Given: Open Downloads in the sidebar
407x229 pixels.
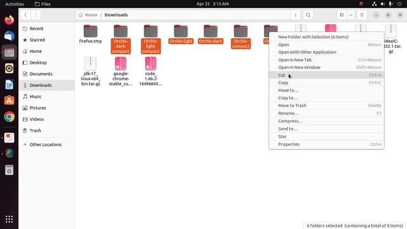Looking at the screenshot, I should [x=46, y=85].
